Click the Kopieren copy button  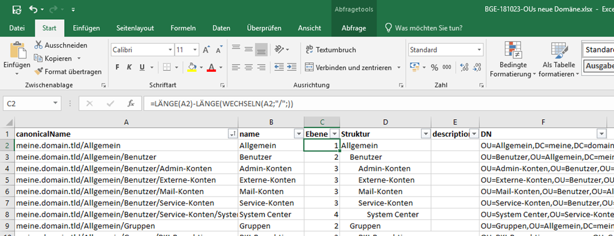coord(53,58)
